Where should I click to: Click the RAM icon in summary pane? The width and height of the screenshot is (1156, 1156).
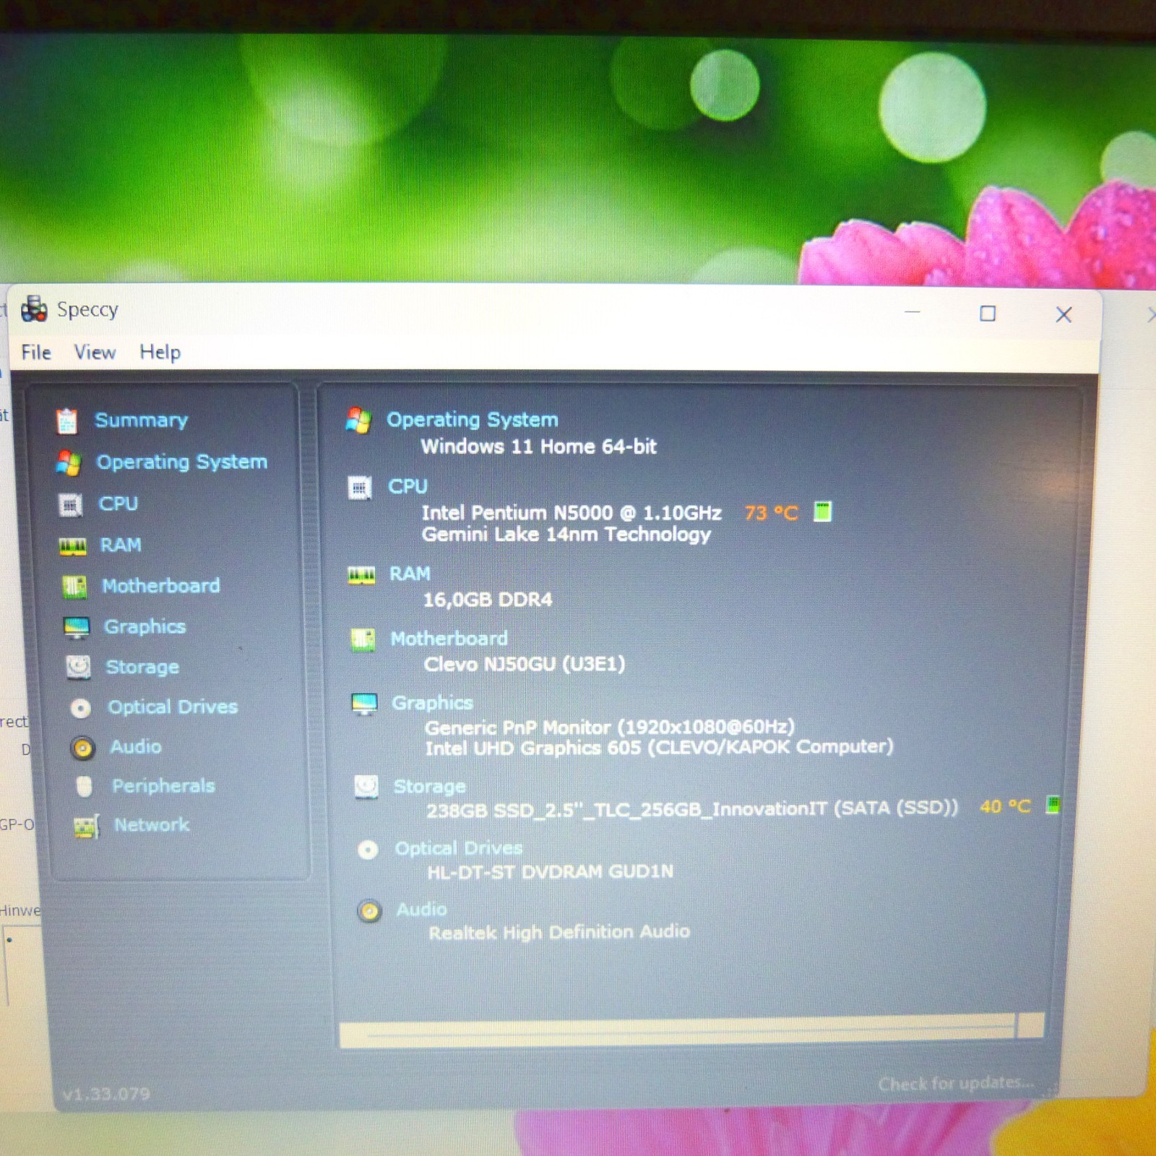pos(361,575)
